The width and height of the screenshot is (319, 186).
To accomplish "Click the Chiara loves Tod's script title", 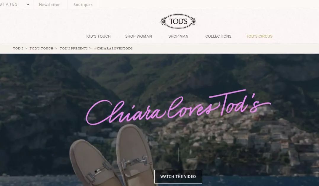I will click(x=178, y=107).
